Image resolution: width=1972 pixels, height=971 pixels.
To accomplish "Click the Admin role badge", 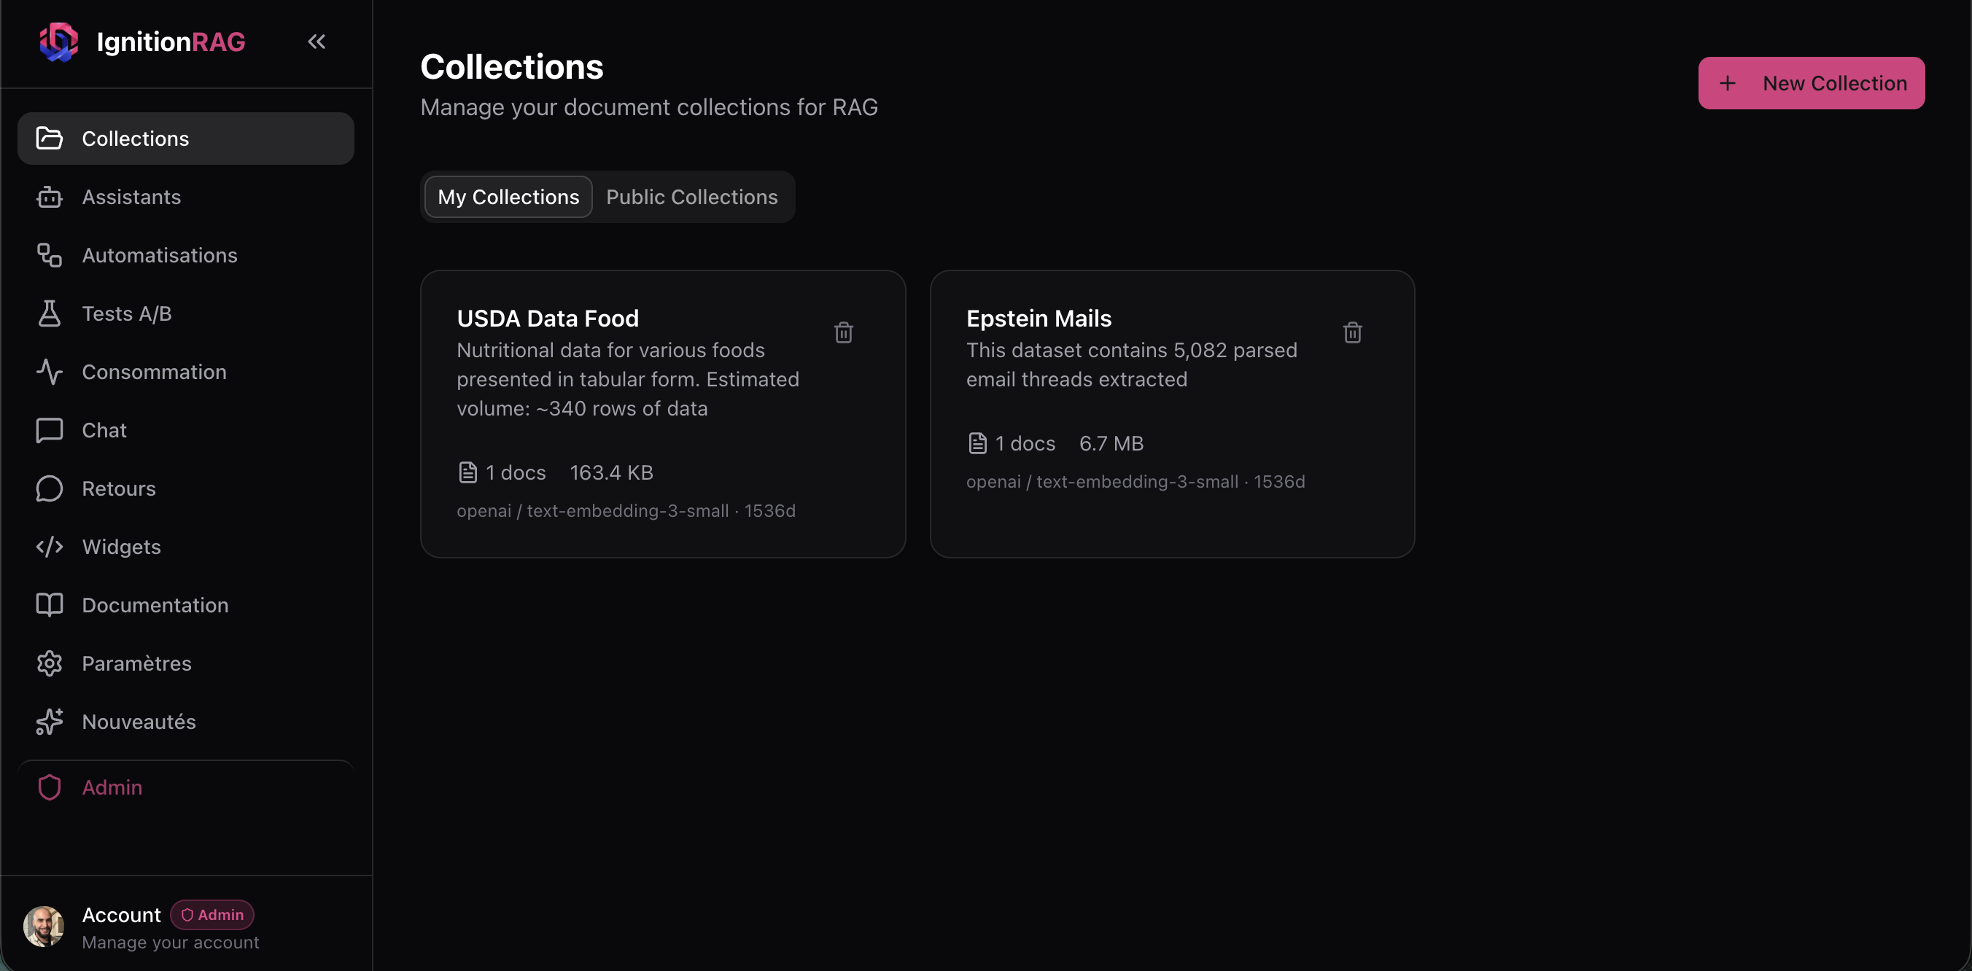I will click(212, 913).
